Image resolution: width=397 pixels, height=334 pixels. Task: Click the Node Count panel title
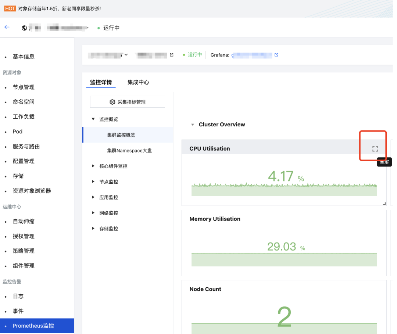pos(205,289)
